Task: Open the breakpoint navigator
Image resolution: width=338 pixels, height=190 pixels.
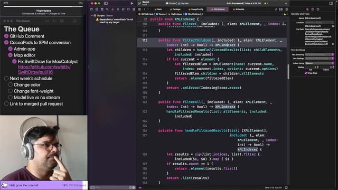Action: click(128, 9)
